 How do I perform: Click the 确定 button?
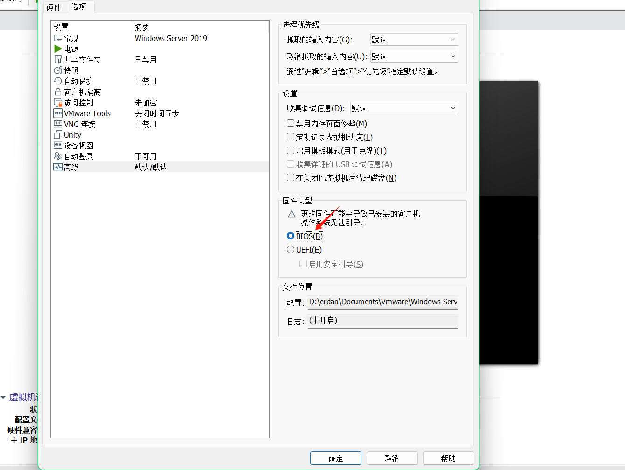[x=336, y=458]
